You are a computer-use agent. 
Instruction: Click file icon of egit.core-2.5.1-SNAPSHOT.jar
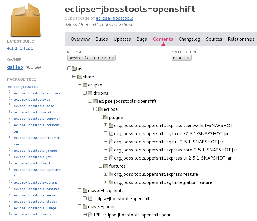pos(111,133)
